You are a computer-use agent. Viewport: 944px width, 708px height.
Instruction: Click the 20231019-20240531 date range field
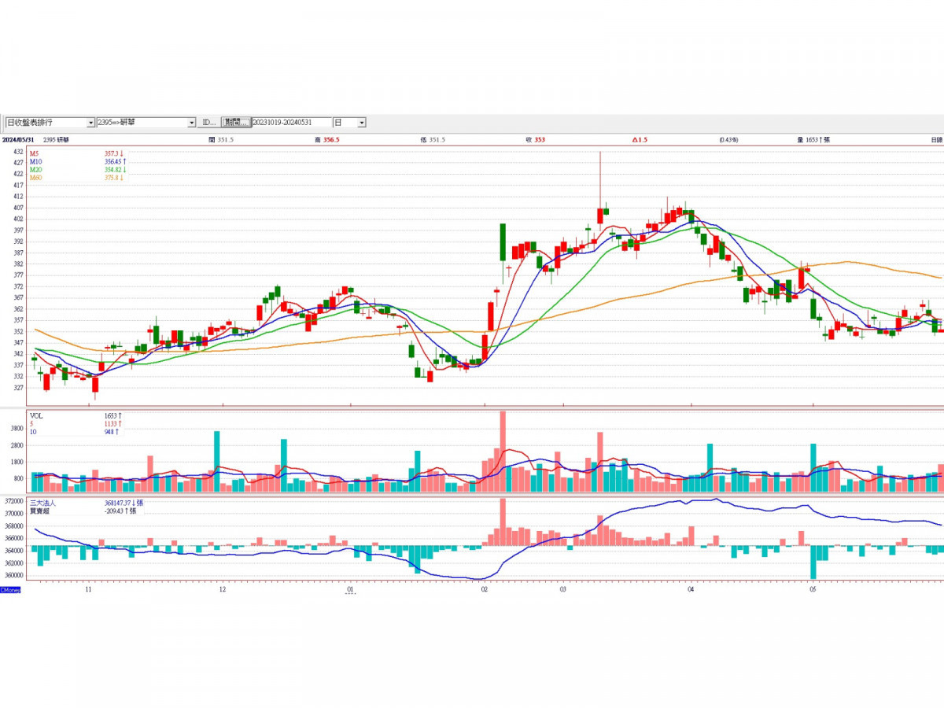[x=291, y=123]
